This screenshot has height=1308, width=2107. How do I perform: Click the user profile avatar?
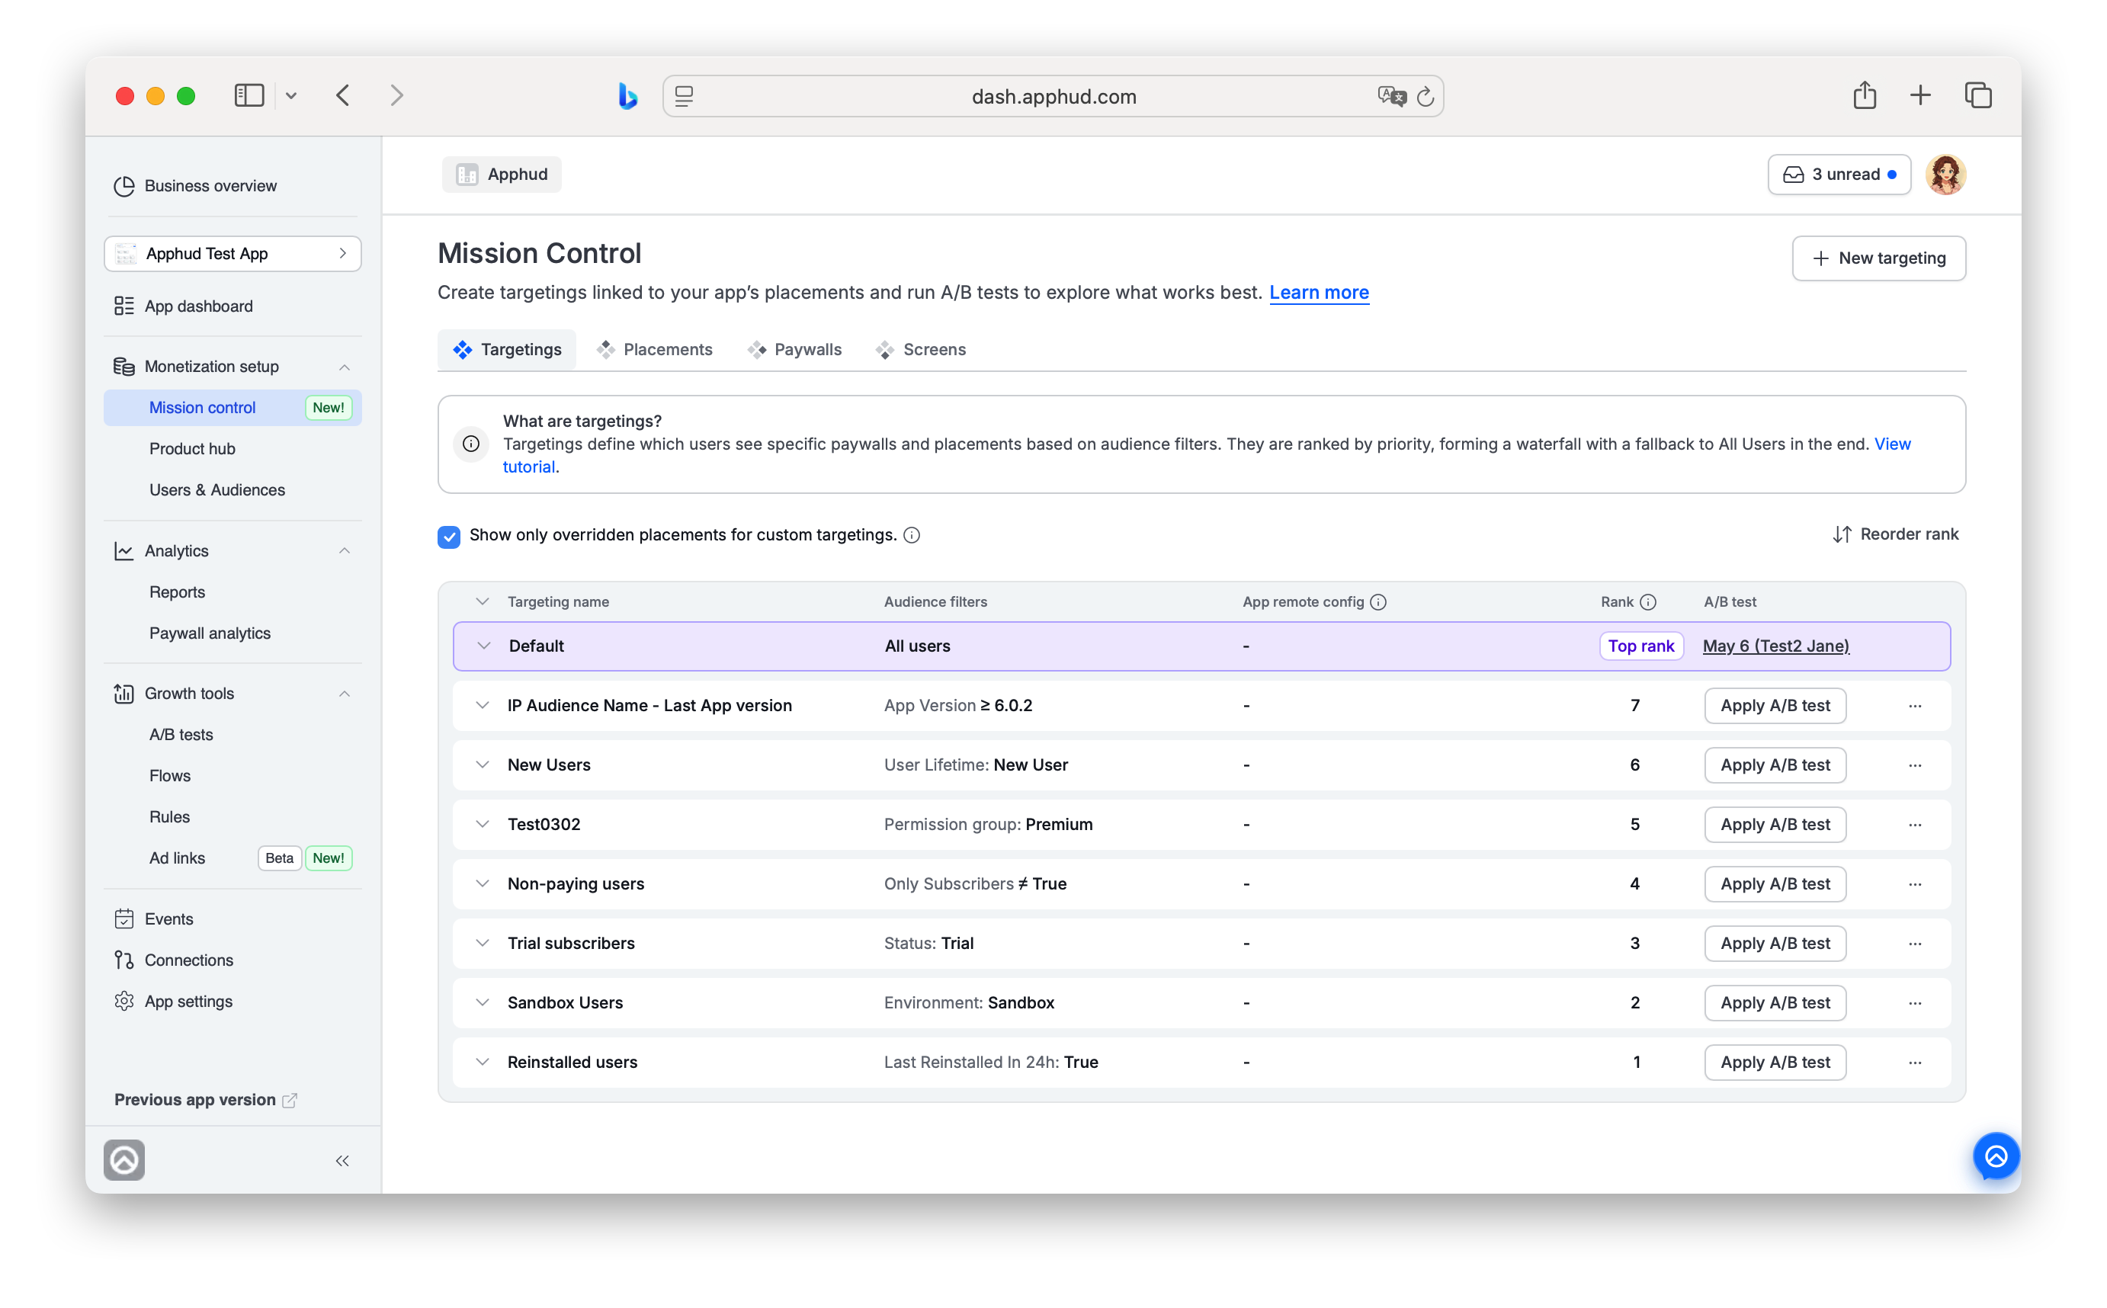(1945, 175)
